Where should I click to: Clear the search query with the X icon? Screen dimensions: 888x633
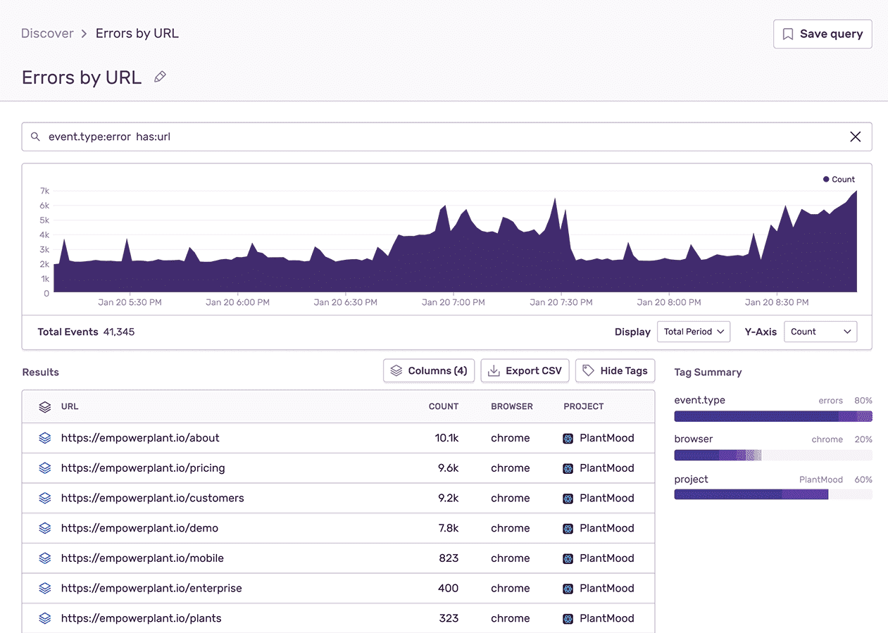(856, 137)
